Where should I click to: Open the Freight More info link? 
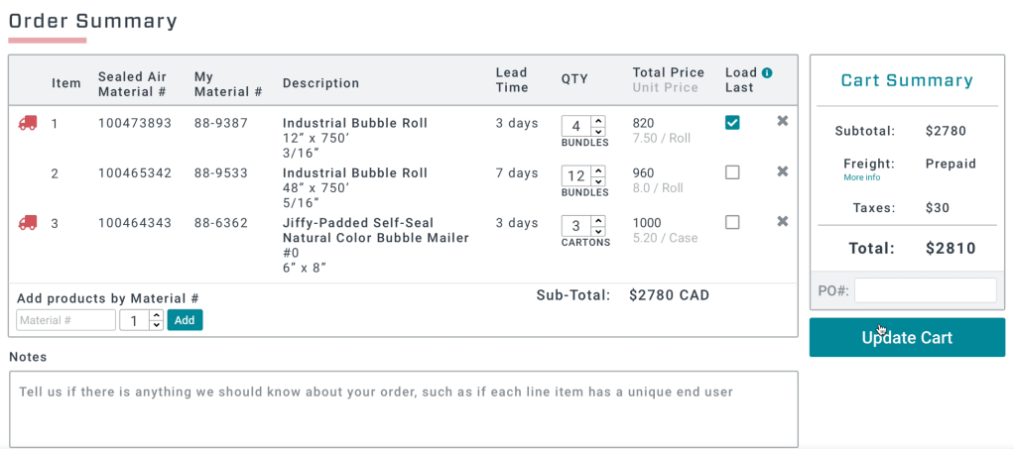(861, 178)
